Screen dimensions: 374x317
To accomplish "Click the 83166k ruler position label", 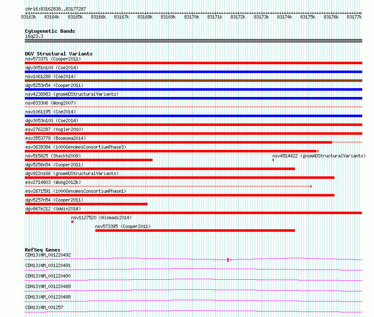I will point(98,17).
